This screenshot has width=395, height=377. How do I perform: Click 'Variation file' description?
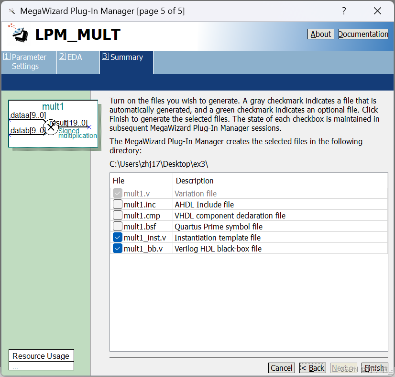tap(196, 194)
